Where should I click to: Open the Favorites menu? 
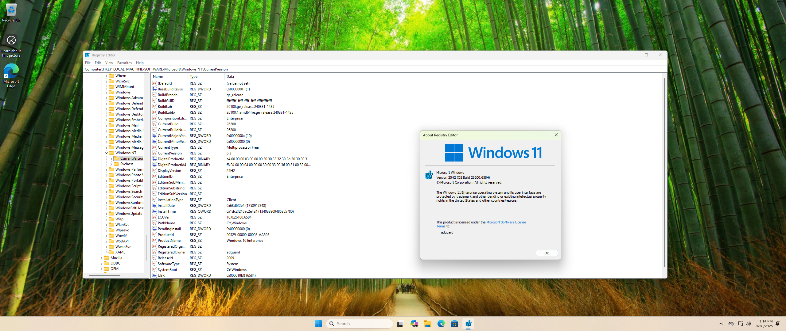pos(124,63)
